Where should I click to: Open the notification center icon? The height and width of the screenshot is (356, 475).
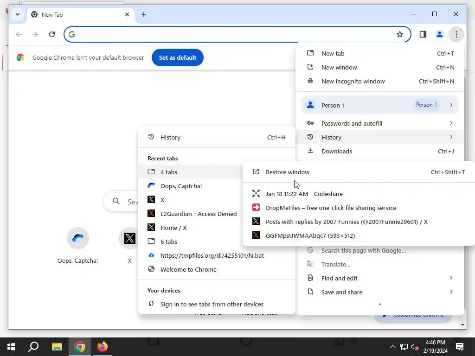460,347
